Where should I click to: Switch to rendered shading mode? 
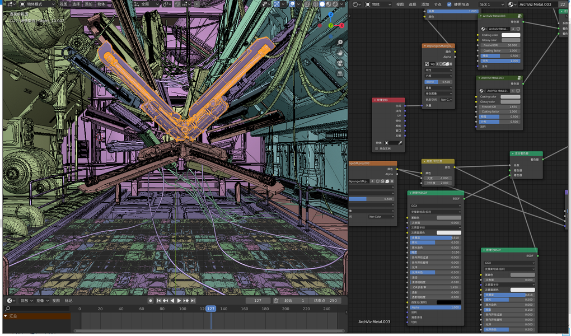click(335, 4)
